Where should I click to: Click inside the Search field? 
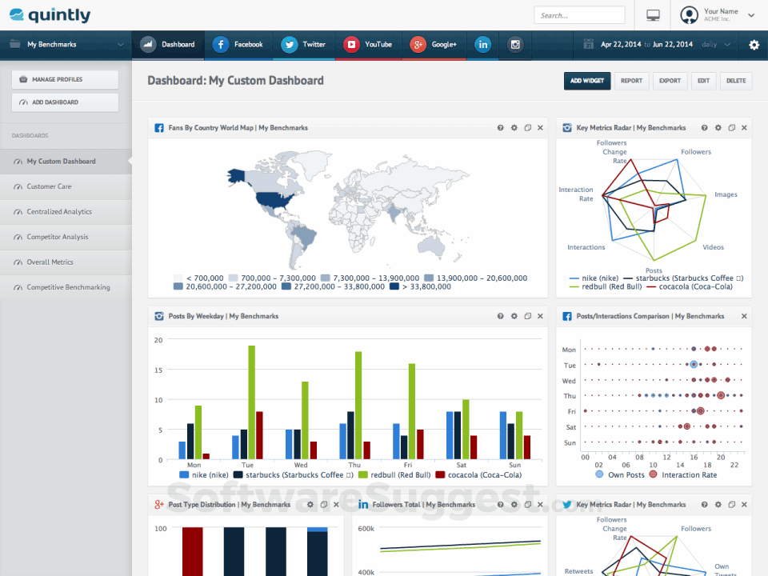(580, 14)
